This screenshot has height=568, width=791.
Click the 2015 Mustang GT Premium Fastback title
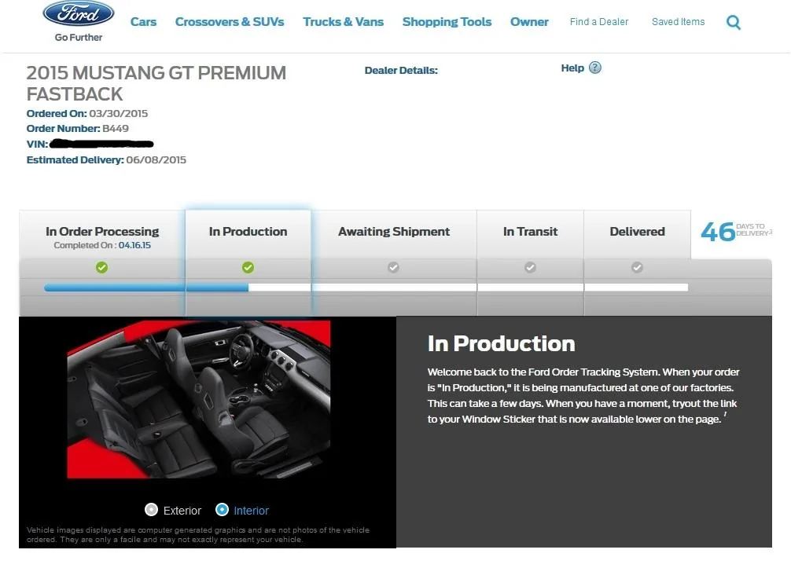(x=156, y=83)
